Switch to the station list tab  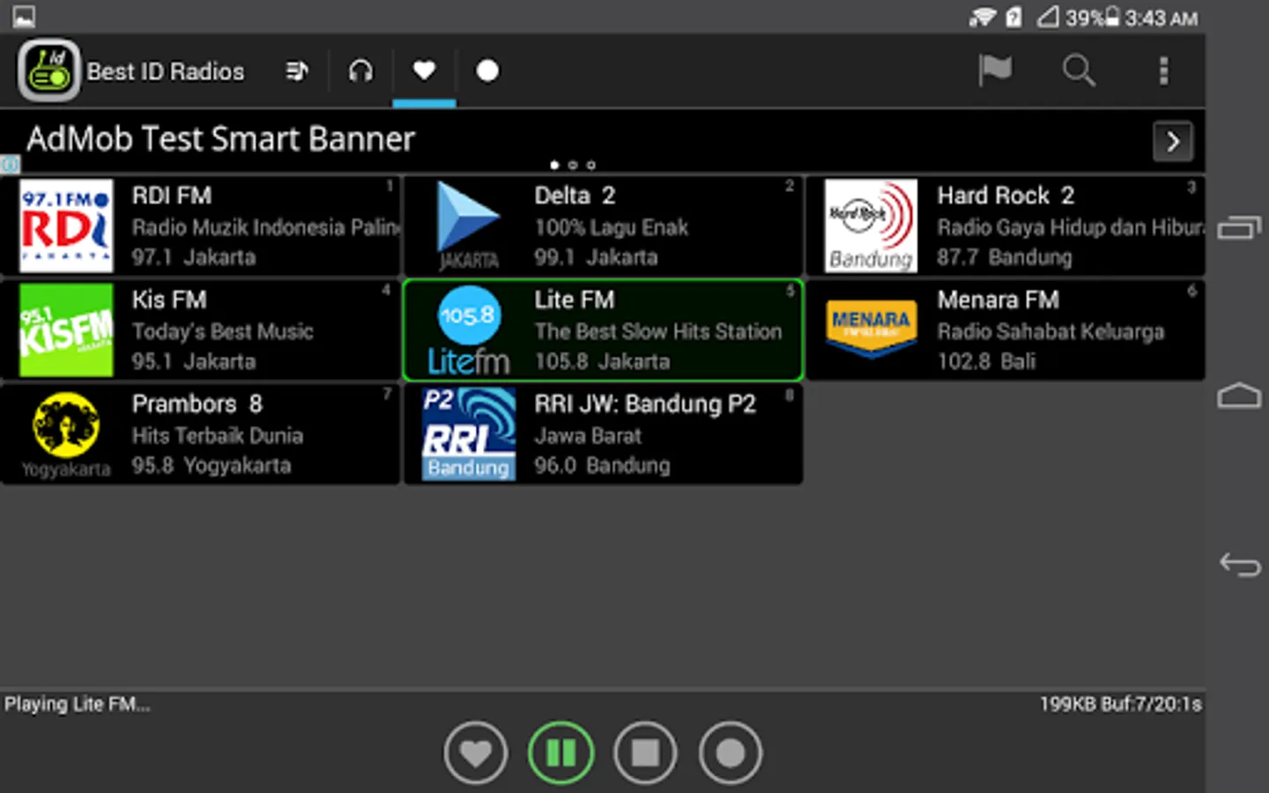tap(297, 70)
